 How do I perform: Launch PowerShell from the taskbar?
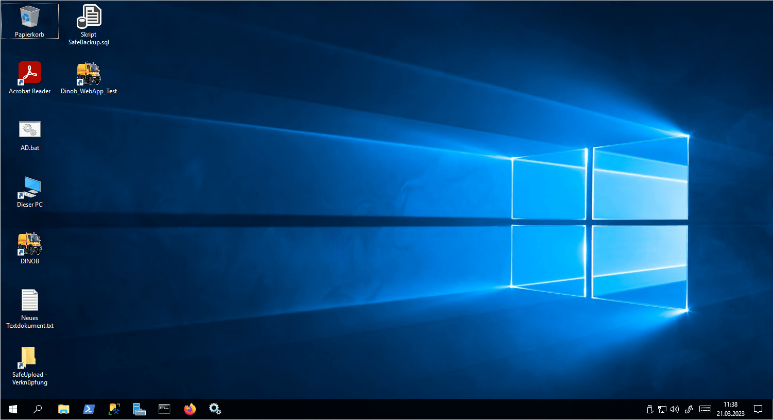[89, 409]
